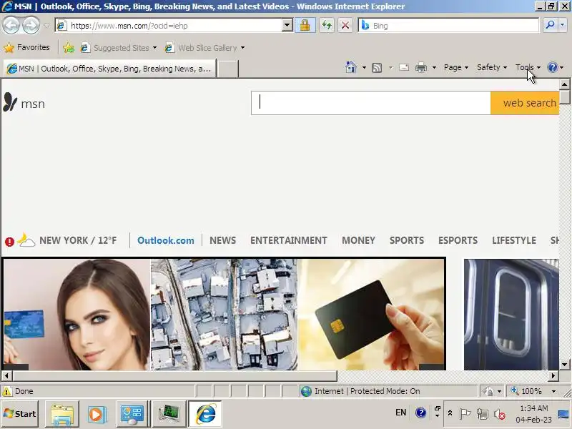Open Outlook.com link
This screenshot has height=429, width=572.
[166, 240]
